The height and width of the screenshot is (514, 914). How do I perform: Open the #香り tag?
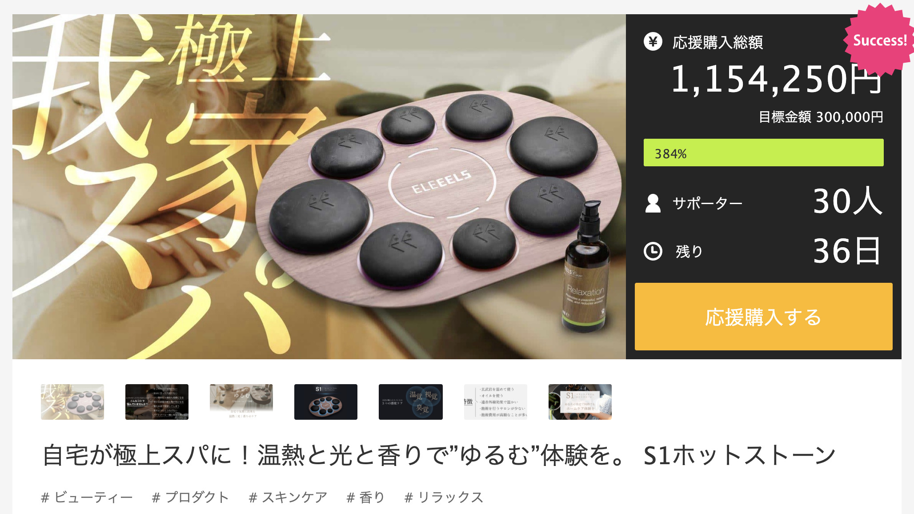[x=365, y=497]
